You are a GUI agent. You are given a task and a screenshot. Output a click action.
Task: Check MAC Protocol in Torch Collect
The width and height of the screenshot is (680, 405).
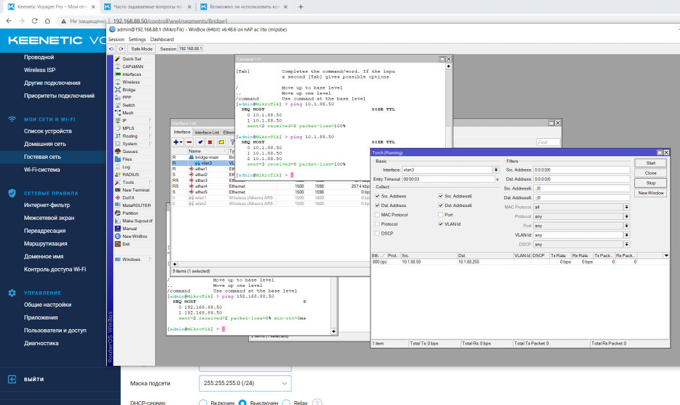377,215
